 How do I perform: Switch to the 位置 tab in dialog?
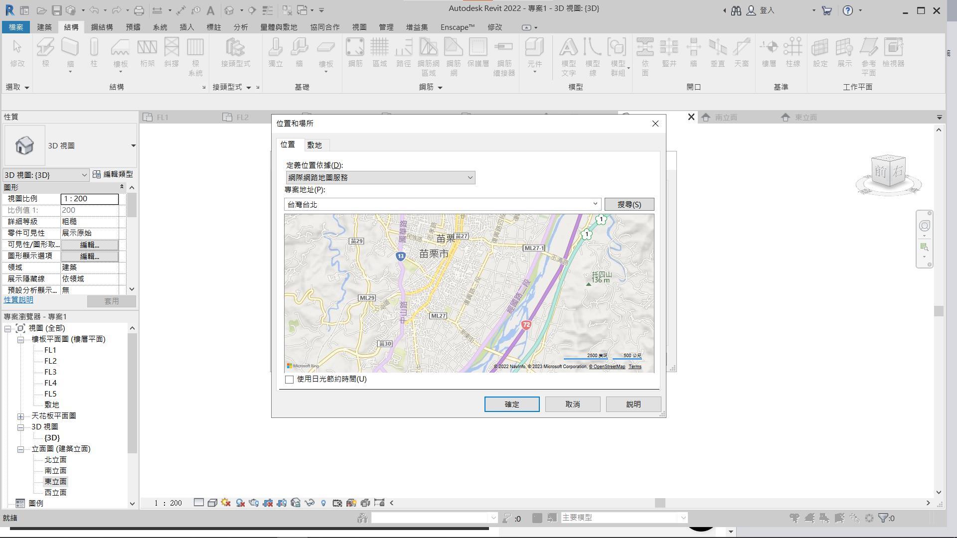pos(288,144)
